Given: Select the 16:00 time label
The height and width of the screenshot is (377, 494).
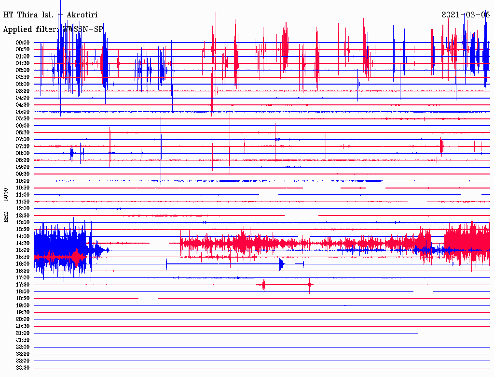Looking at the screenshot, I should click(23, 264).
